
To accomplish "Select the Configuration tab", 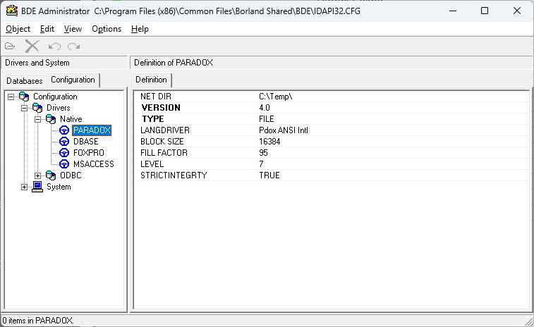I will pyautogui.click(x=73, y=80).
